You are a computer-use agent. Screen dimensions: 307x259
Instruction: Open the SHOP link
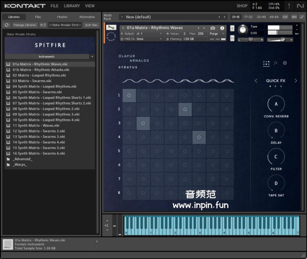click(242, 6)
